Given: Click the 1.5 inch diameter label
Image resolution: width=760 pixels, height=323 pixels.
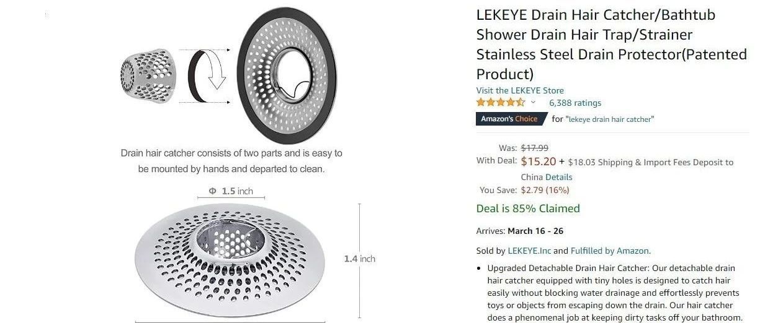Looking at the screenshot, I should pyautogui.click(x=231, y=191).
